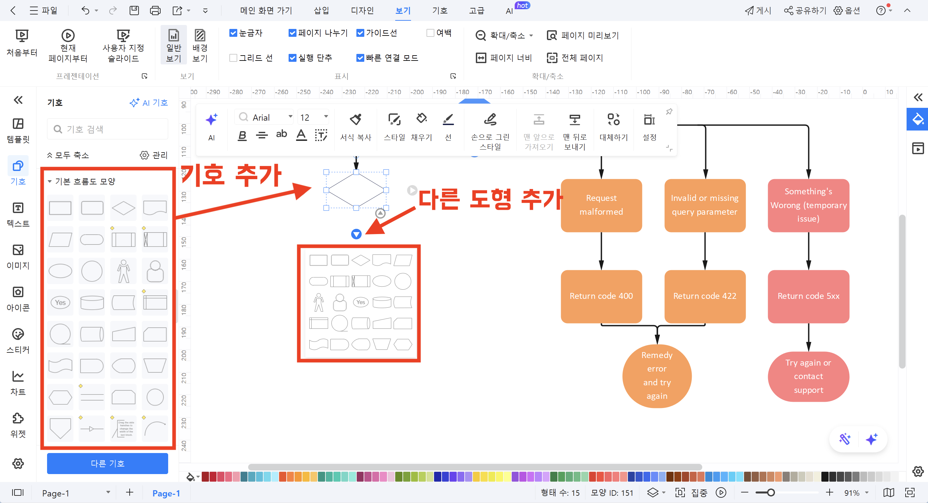Pin the floating toolbar
The width and height of the screenshot is (928, 503).
point(669,111)
